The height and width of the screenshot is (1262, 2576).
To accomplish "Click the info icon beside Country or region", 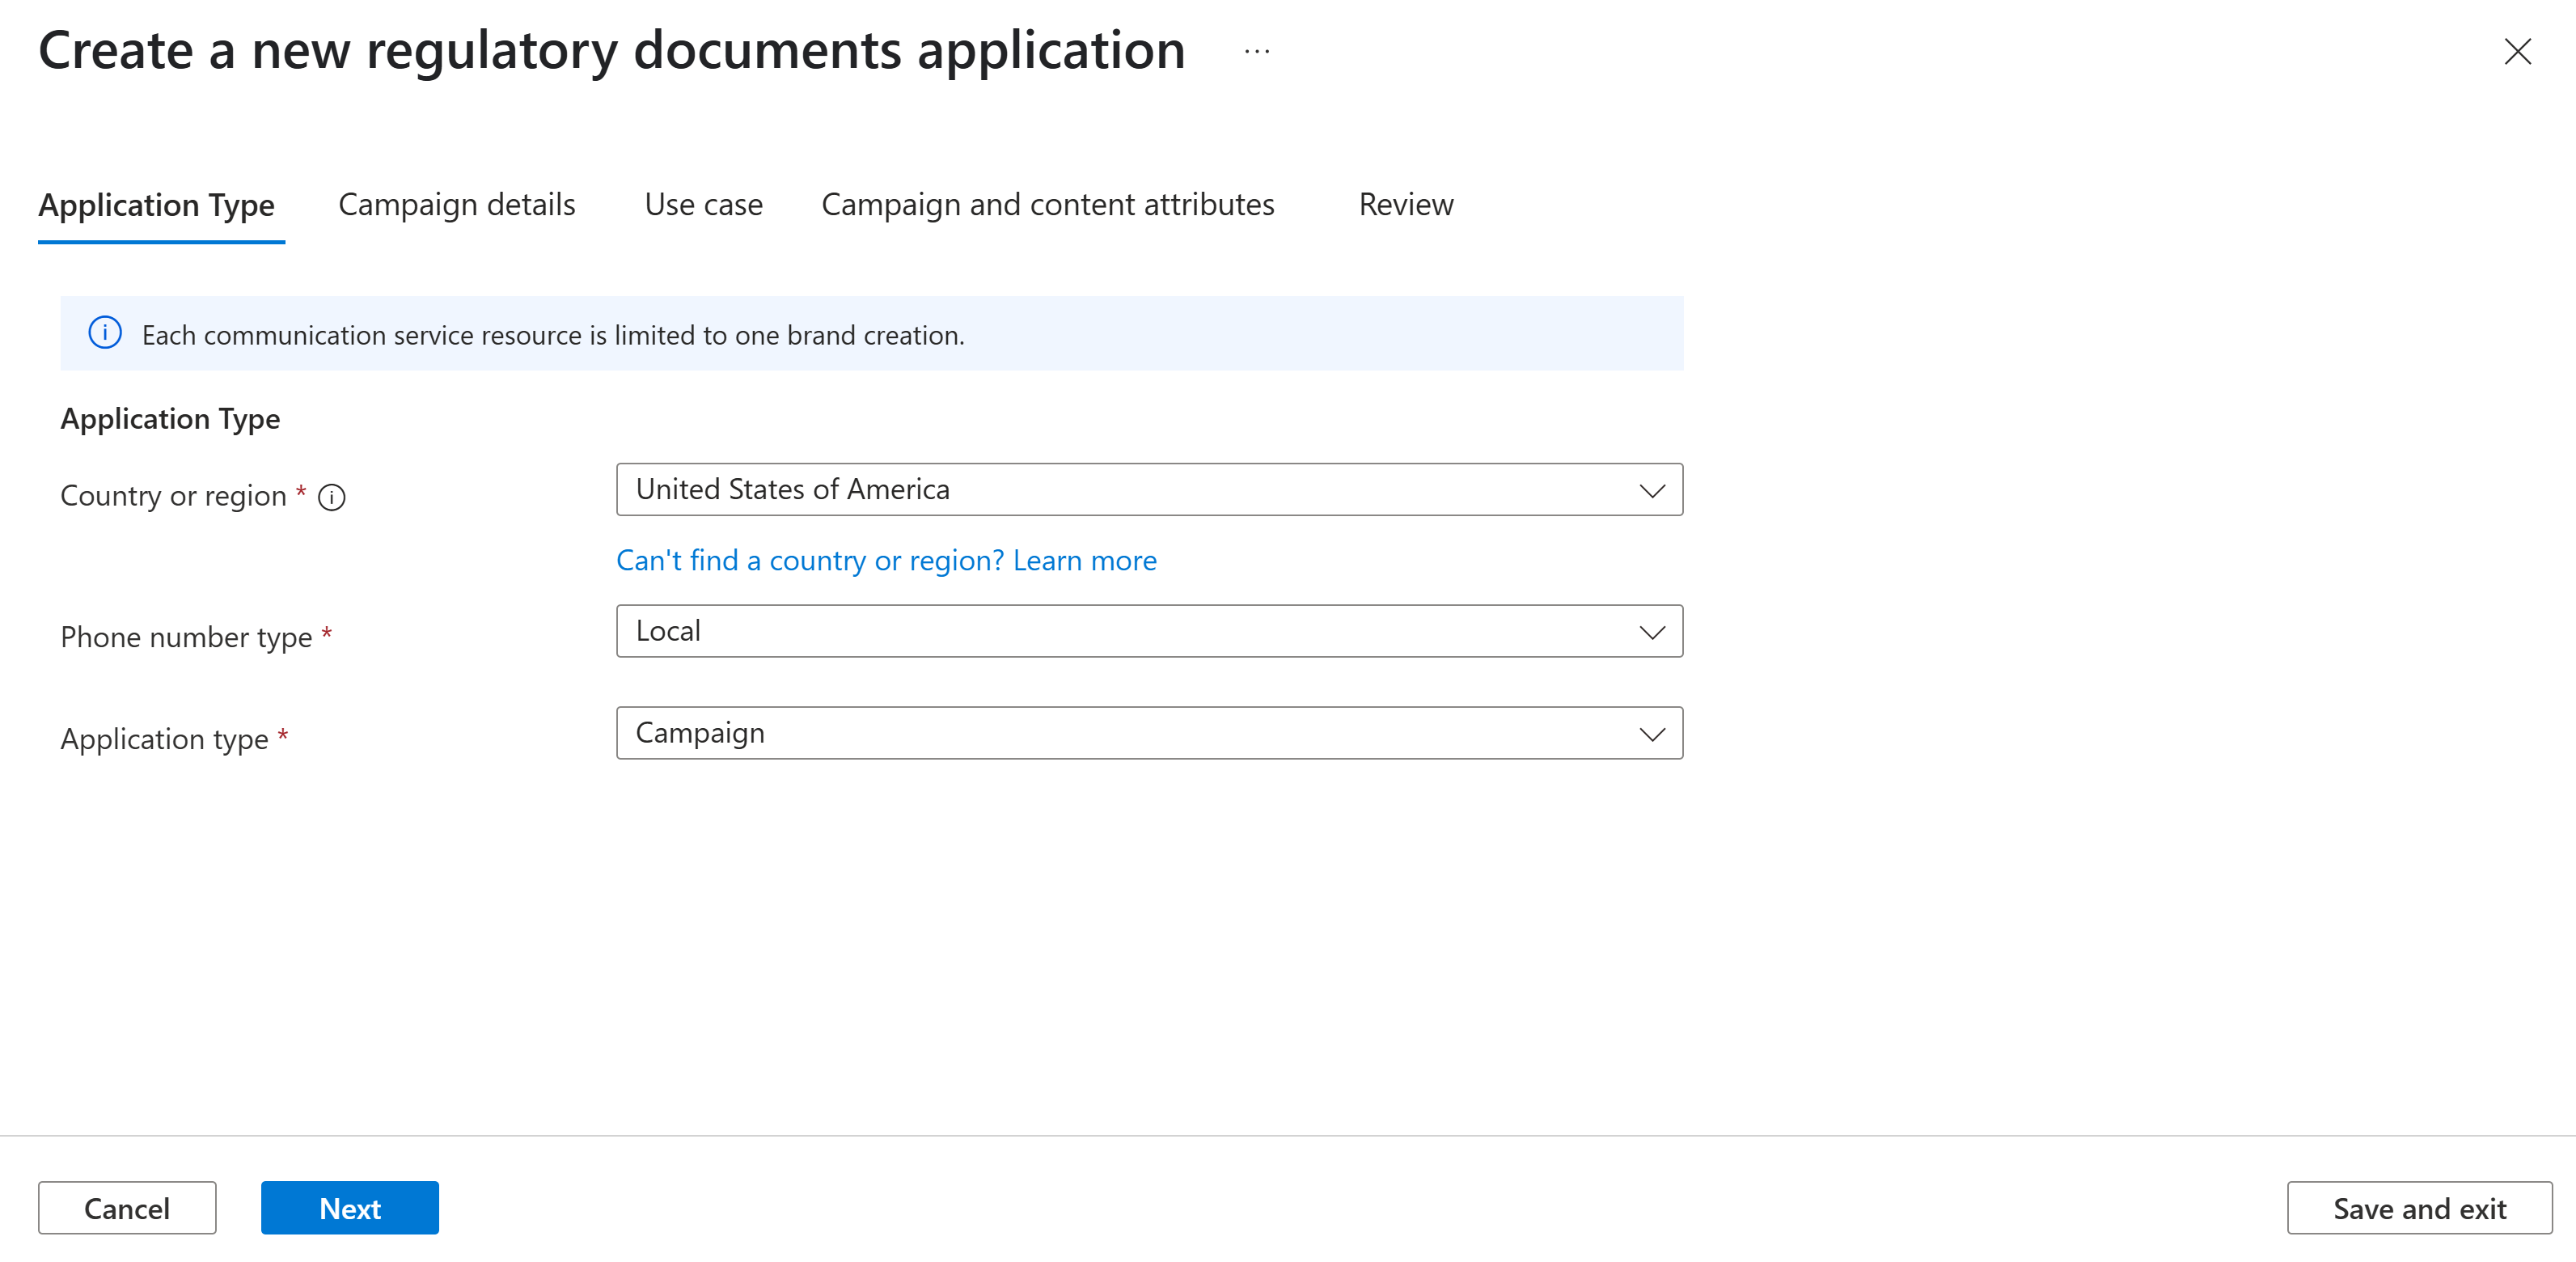I will point(331,497).
